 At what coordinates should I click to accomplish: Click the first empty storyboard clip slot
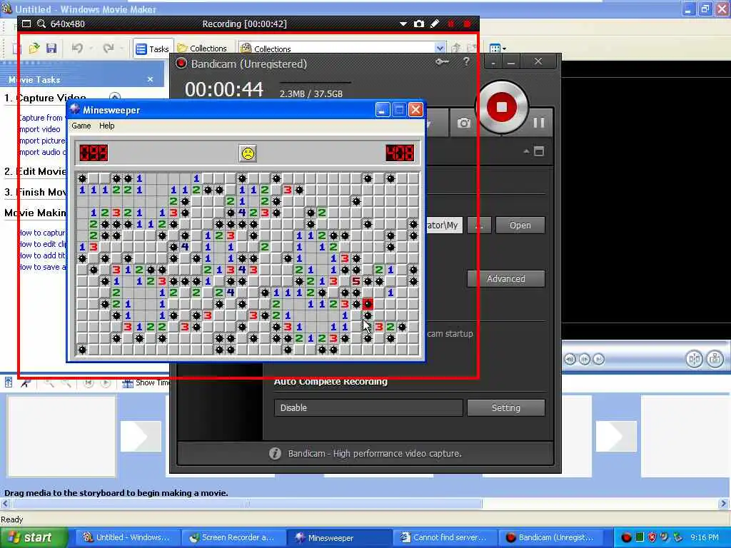coord(61,436)
